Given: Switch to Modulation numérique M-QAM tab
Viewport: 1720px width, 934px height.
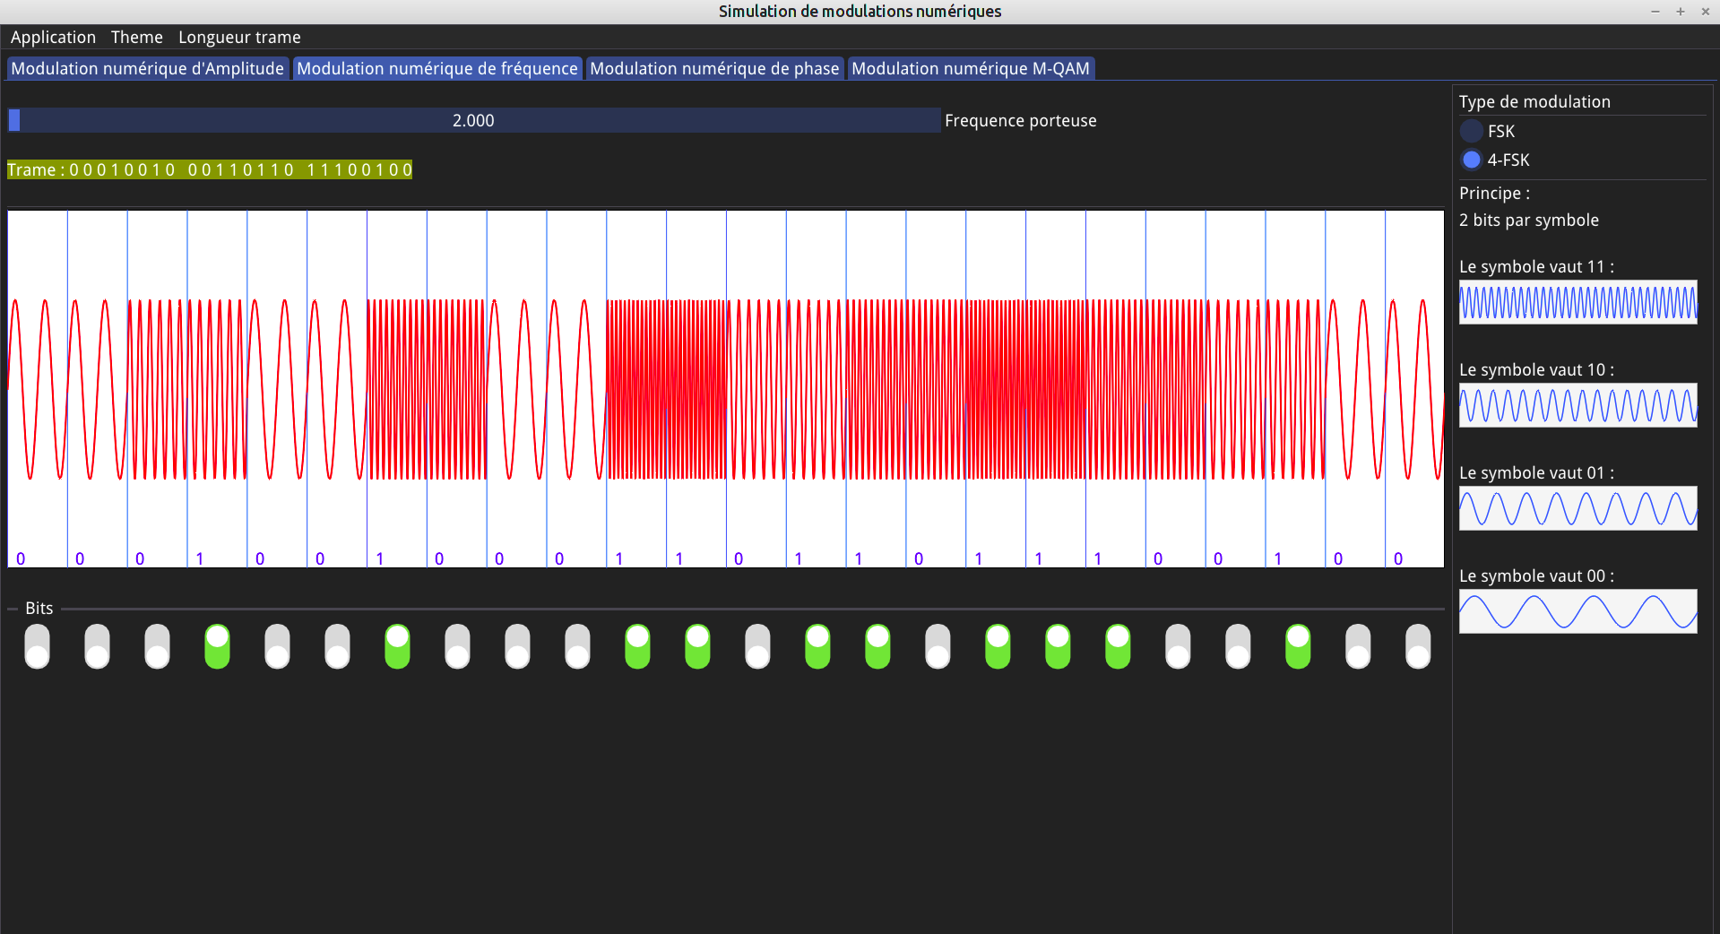Looking at the screenshot, I should 970,69.
